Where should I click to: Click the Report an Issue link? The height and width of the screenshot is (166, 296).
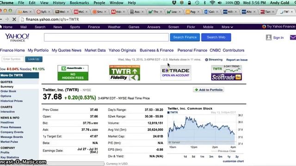pos(237,60)
